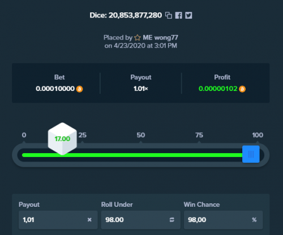Focus the Payout 1,01 input field

coord(58,220)
